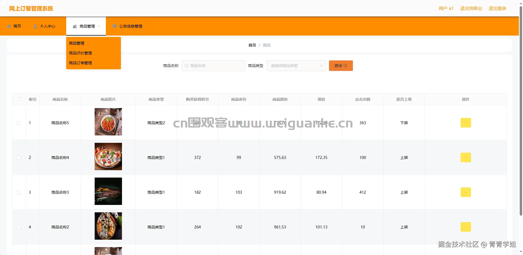Click the 商品类型2 cell

pyautogui.click(x=156, y=123)
